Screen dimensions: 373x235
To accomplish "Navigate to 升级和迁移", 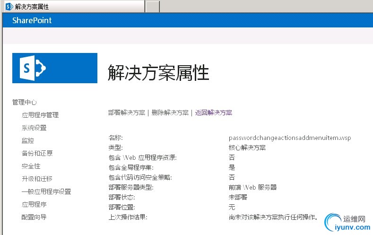I will tap(37, 179).
